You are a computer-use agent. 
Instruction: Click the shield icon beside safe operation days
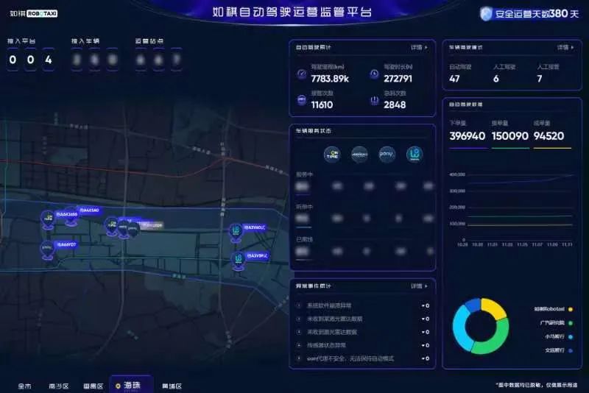[486, 14]
